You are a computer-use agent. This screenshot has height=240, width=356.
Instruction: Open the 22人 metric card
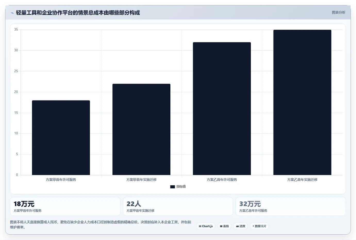coord(178,206)
